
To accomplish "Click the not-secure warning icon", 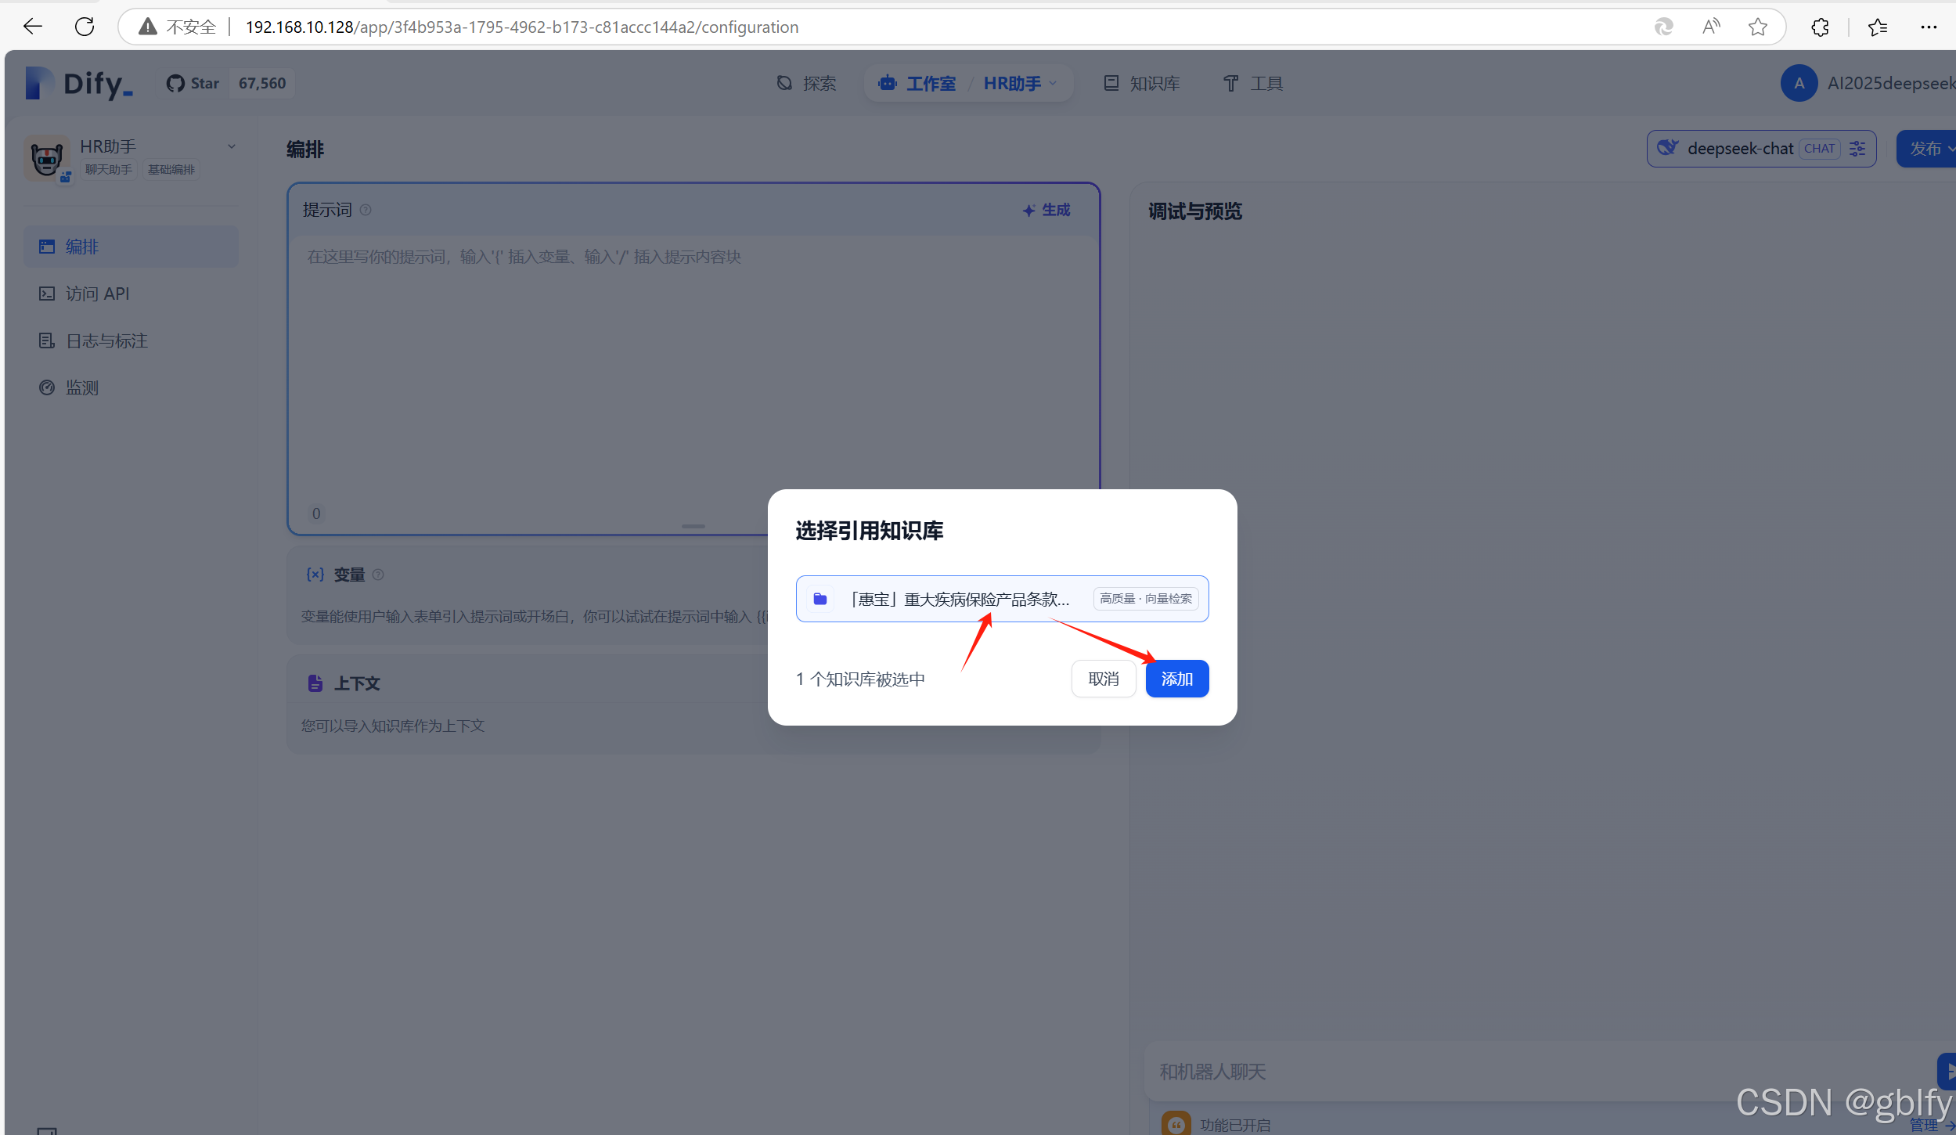I will 147,27.
